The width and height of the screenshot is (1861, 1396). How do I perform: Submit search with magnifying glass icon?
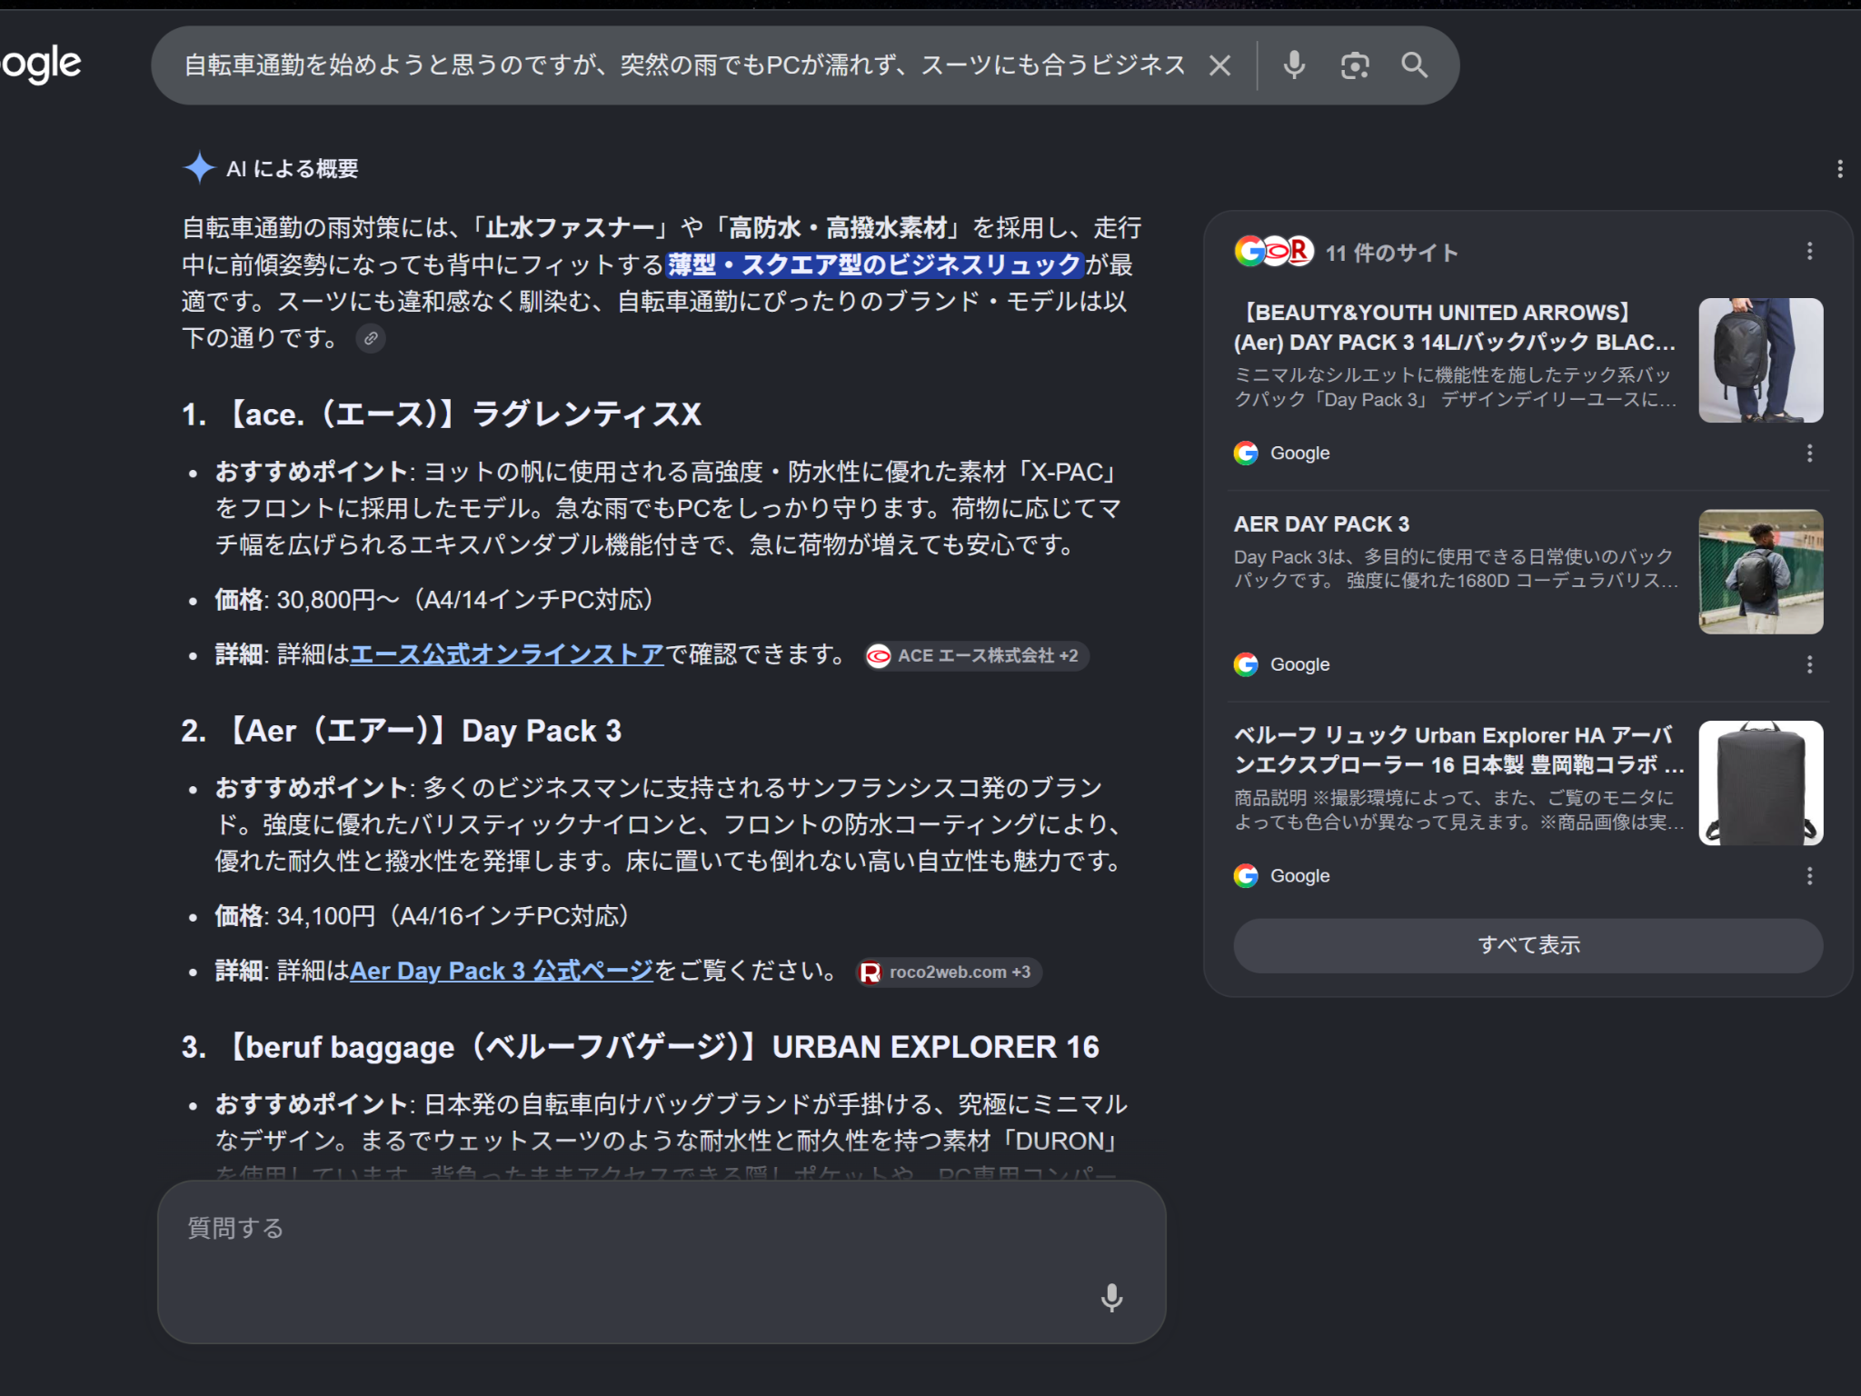click(x=1414, y=65)
